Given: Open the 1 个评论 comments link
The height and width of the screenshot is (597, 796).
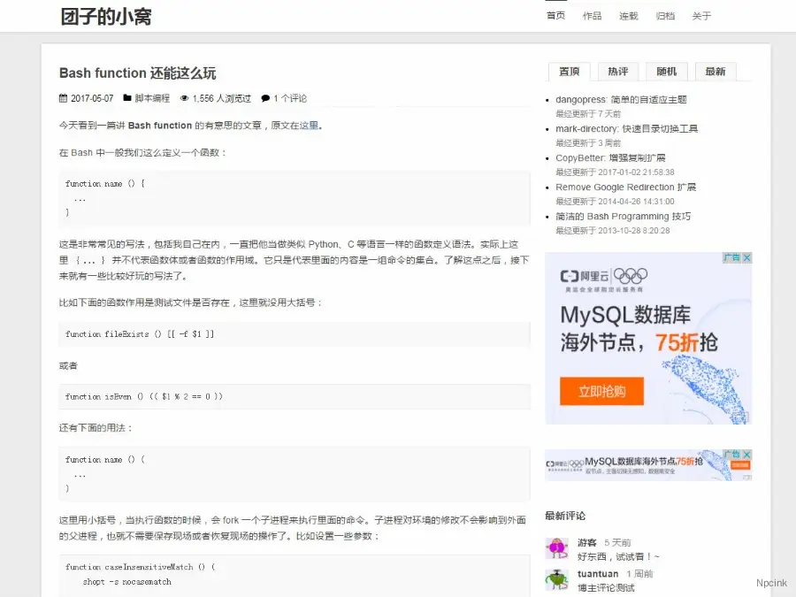Looking at the screenshot, I should 290,98.
